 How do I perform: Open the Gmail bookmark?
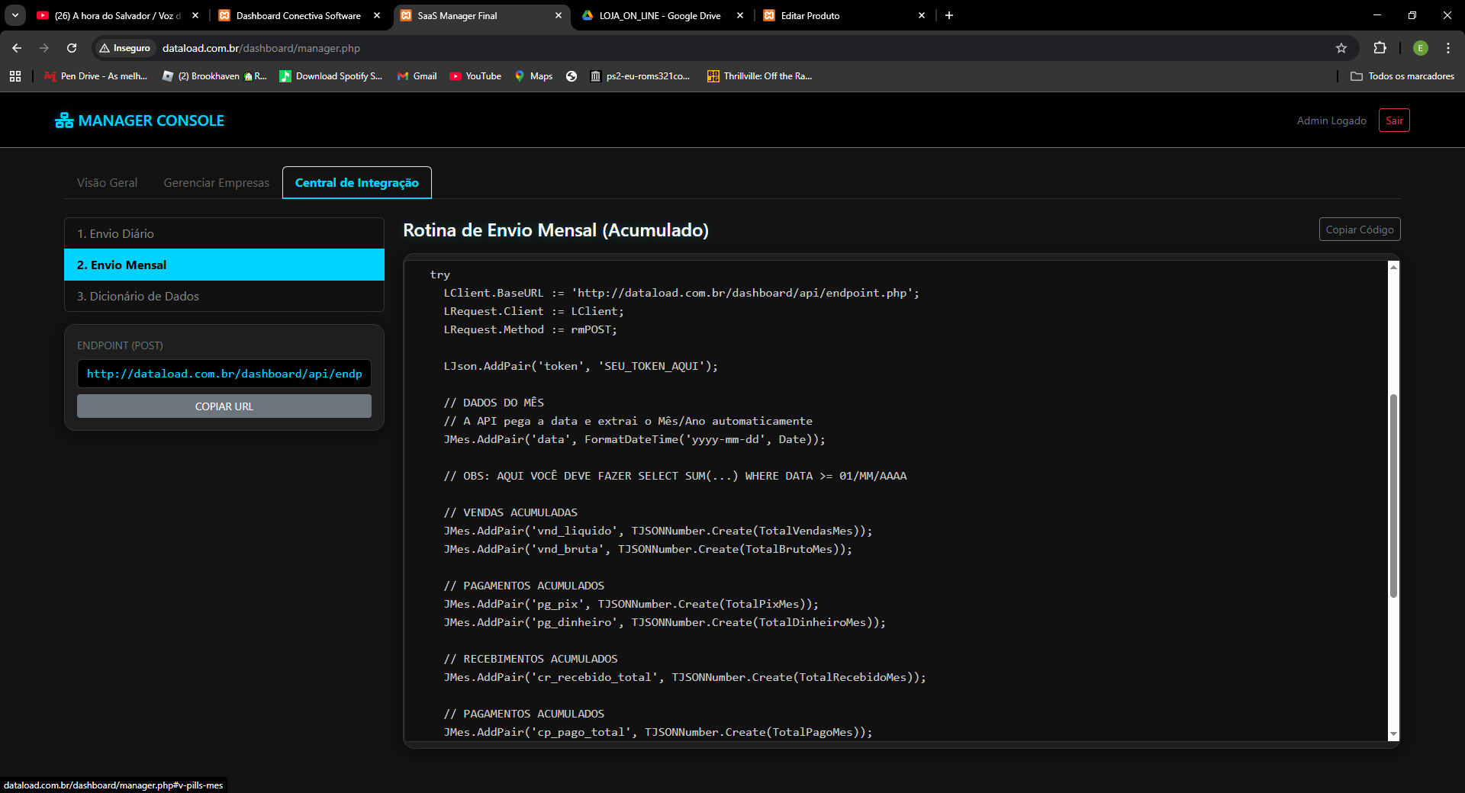pyautogui.click(x=417, y=76)
